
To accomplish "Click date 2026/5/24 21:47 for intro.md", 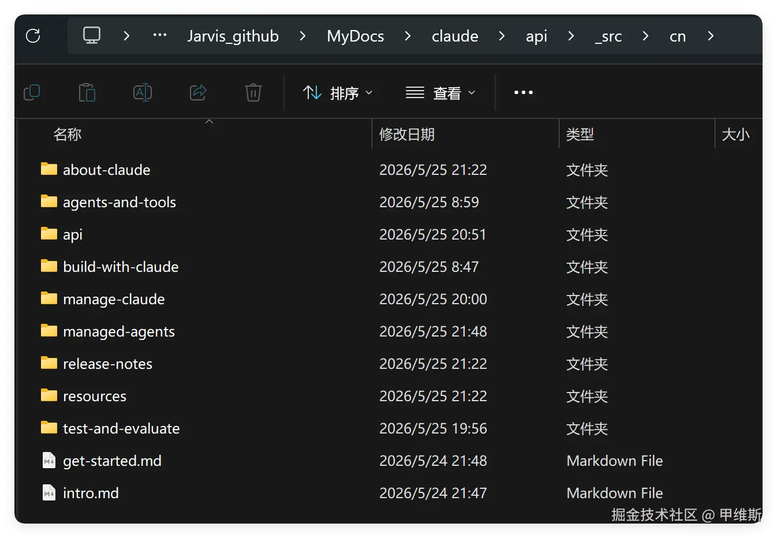I will pyautogui.click(x=433, y=493).
